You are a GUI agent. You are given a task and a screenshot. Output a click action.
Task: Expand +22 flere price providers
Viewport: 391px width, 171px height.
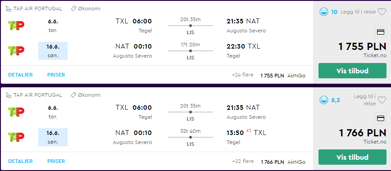(242, 161)
